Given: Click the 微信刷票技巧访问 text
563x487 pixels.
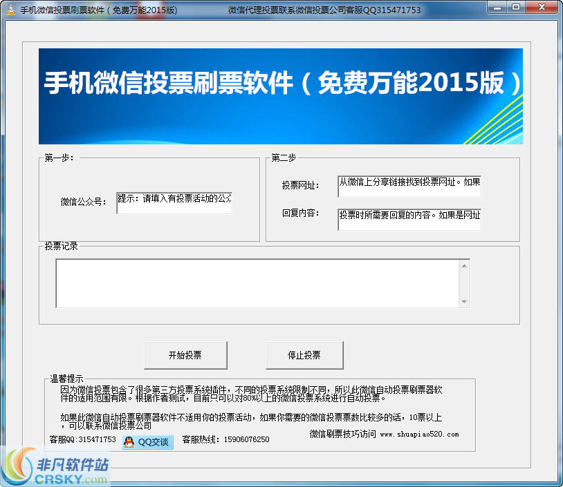Looking at the screenshot, I should click(343, 435).
